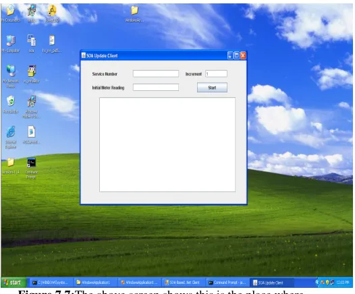Maximize the SOA Update Client window
This screenshot has width=355, height=294.
point(236,55)
